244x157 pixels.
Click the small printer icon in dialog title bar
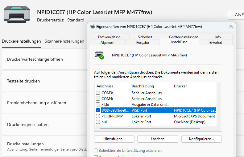pyautogui.click(x=92, y=26)
